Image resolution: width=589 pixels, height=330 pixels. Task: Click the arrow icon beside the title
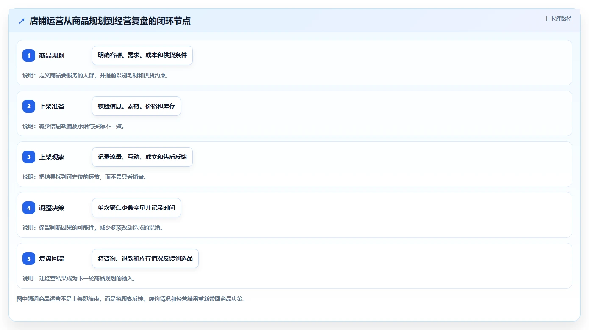point(22,21)
